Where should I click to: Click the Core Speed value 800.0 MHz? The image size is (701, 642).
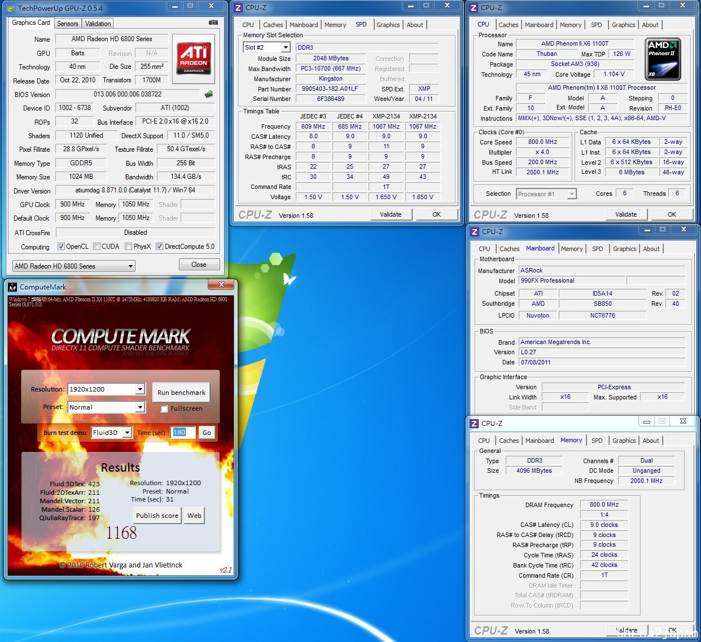point(542,142)
